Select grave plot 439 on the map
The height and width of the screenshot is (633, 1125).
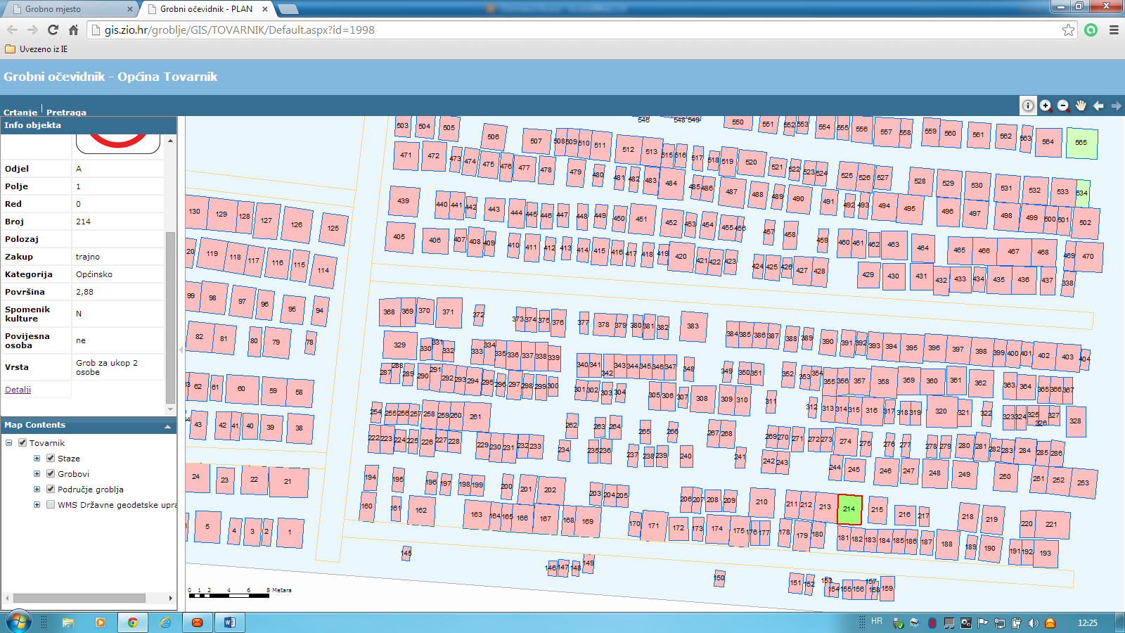(x=404, y=201)
